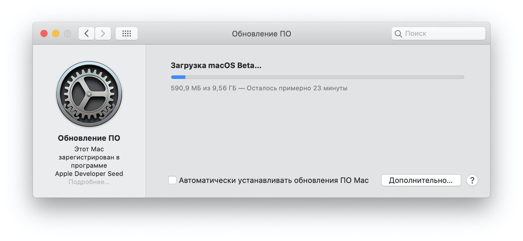Click the macOS Beta download progress bar
Screen dimensions: 523x241
pyautogui.click(x=317, y=77)
